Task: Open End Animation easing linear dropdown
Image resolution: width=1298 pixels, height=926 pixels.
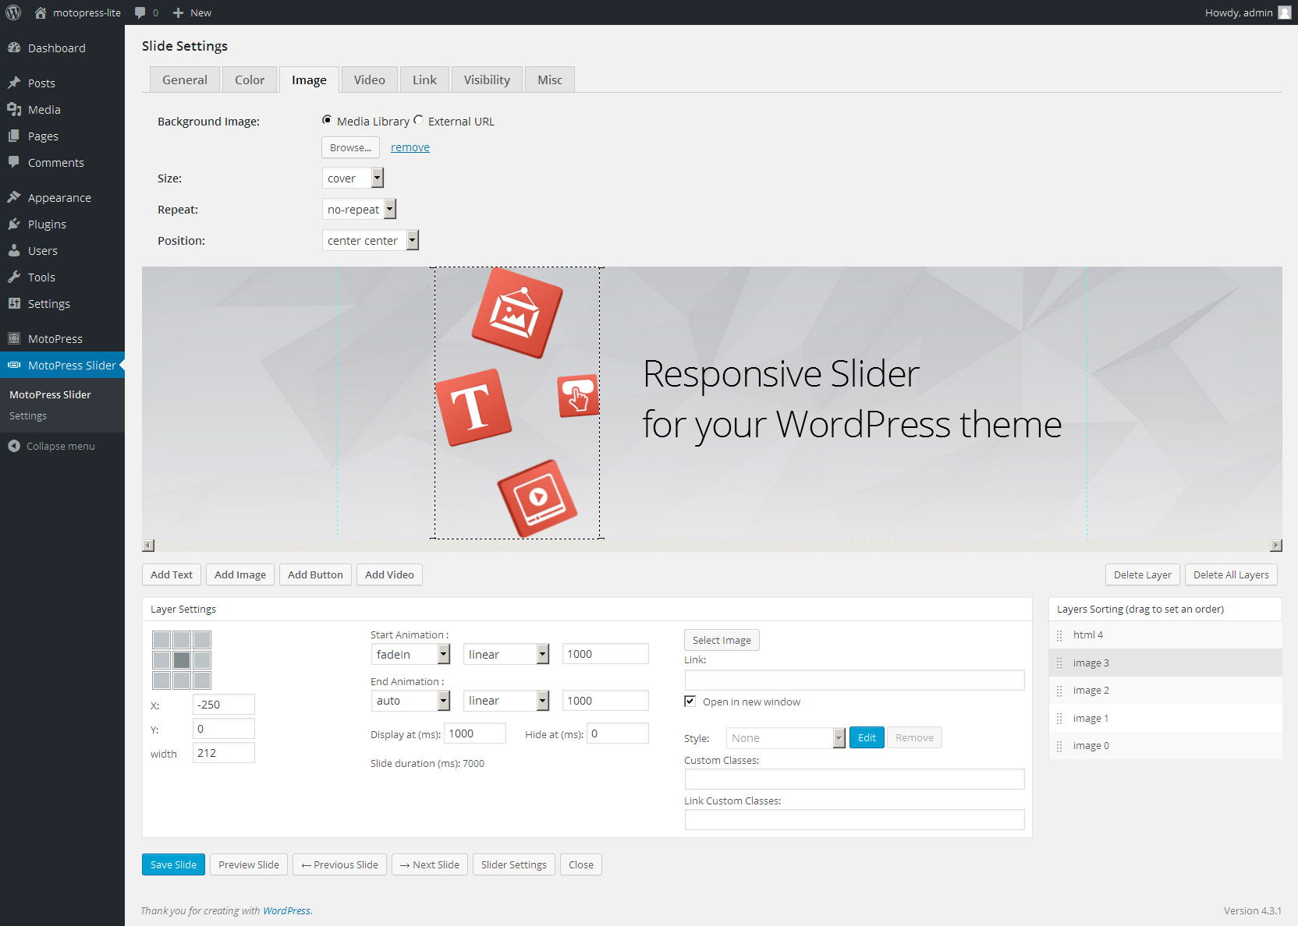Action: (x=506, y=701)
